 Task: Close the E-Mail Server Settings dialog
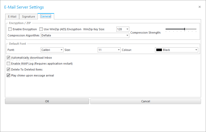click(x=200, y=7)
